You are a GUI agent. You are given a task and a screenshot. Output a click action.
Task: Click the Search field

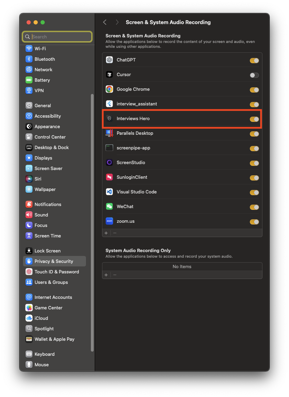57,37
